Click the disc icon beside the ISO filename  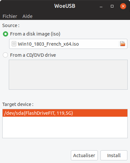click(x=14, y=44)
